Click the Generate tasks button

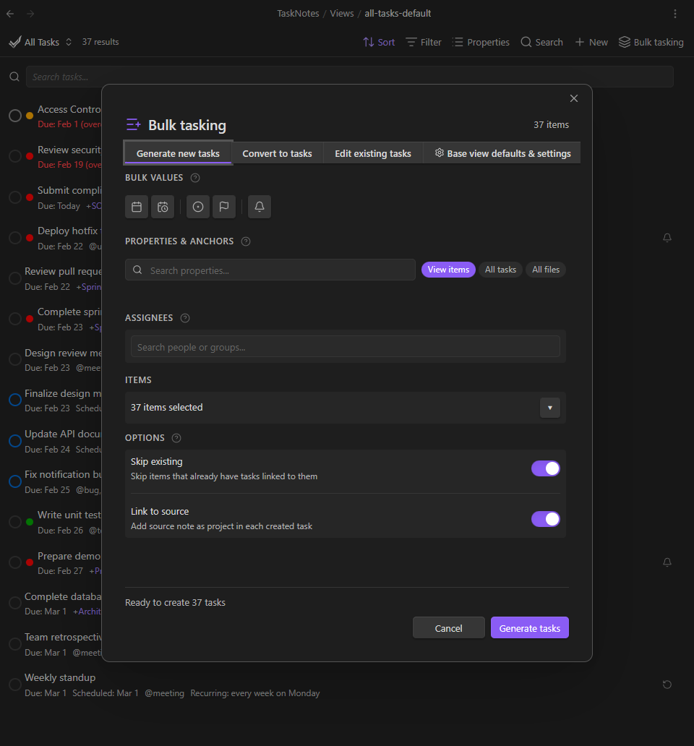click(x=530, y=628)
